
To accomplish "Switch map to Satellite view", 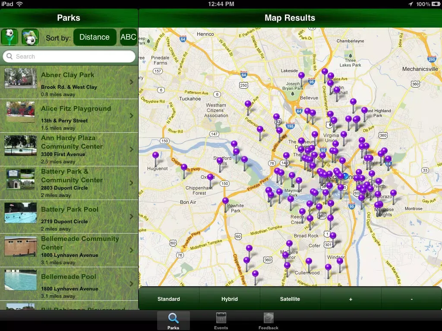I will 290,299.
